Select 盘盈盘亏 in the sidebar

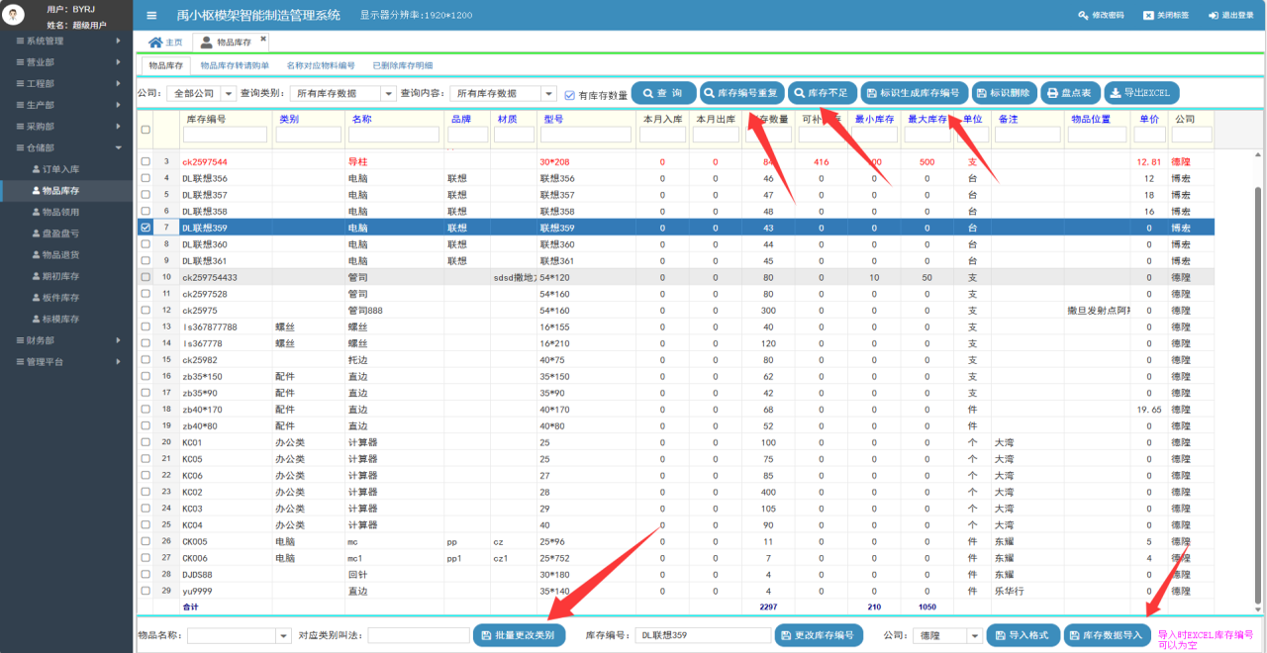point(60,233)
